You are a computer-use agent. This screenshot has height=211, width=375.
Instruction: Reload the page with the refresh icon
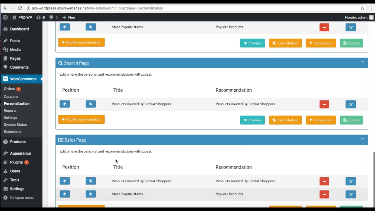click(x=20, y=8)
